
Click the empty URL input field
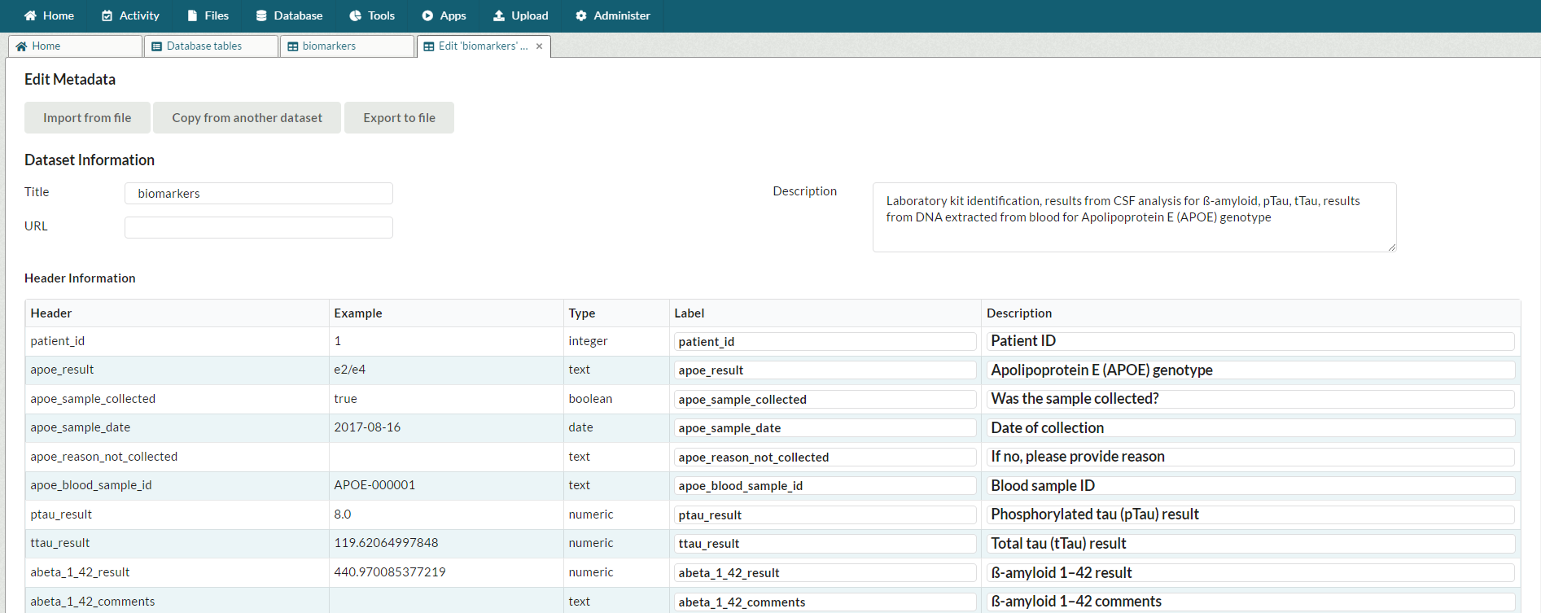pos(258,227)
